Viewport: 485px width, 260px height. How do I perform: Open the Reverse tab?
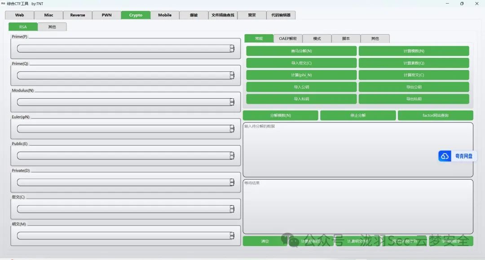[78, 15]
